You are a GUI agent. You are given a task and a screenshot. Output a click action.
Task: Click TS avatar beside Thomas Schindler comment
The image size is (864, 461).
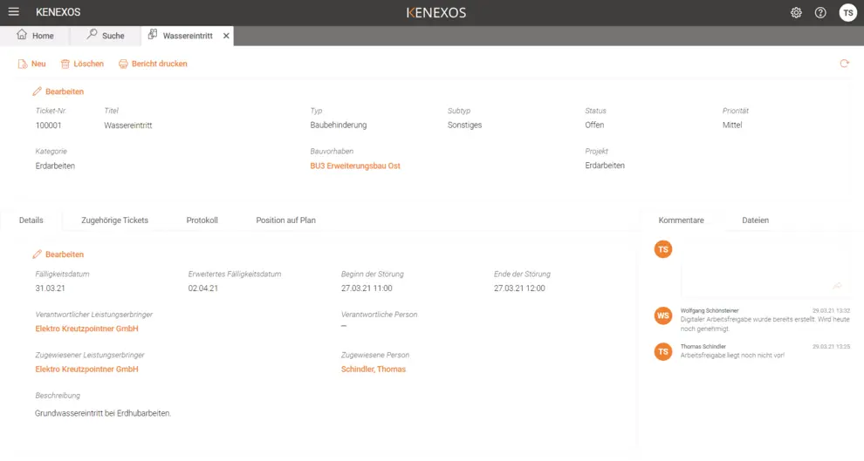coord(663,351)
